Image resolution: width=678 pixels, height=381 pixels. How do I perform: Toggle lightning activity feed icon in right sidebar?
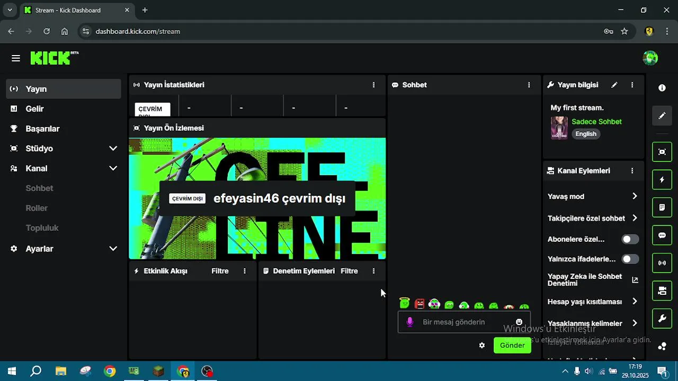pyautogui.click(x=662, y=180)
